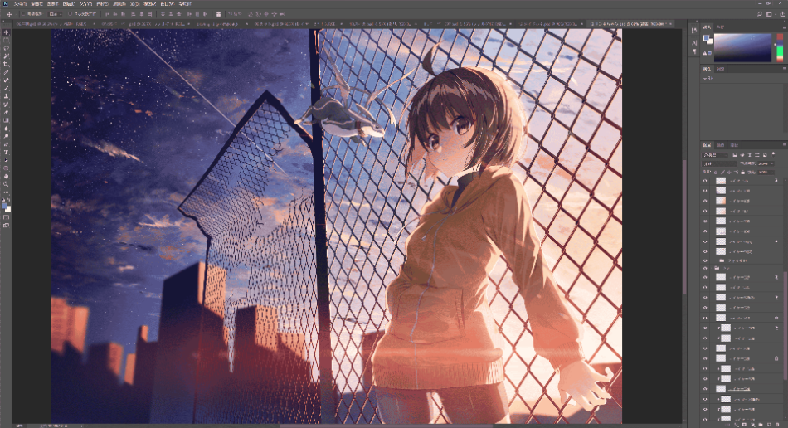788x428 pixels.
Task: Select the Path Selection tool
Action: coord(6,160)
